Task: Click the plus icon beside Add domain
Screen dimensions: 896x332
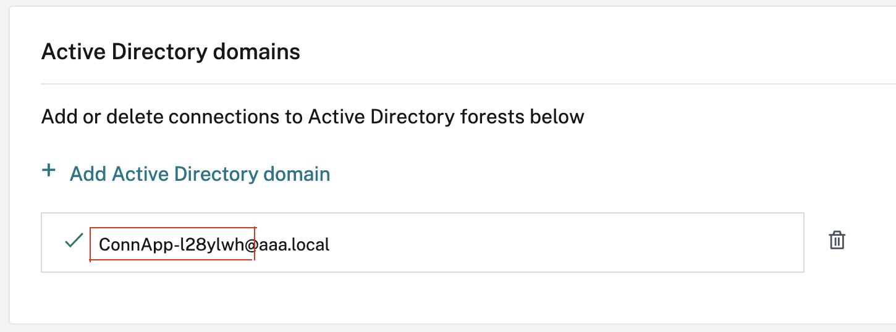Action: tap(48, 171)
